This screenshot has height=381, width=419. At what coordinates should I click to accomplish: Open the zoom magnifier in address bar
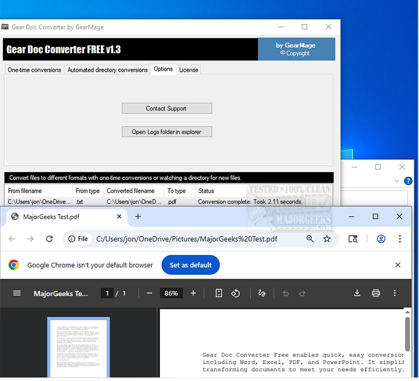(x=310, y=239)
